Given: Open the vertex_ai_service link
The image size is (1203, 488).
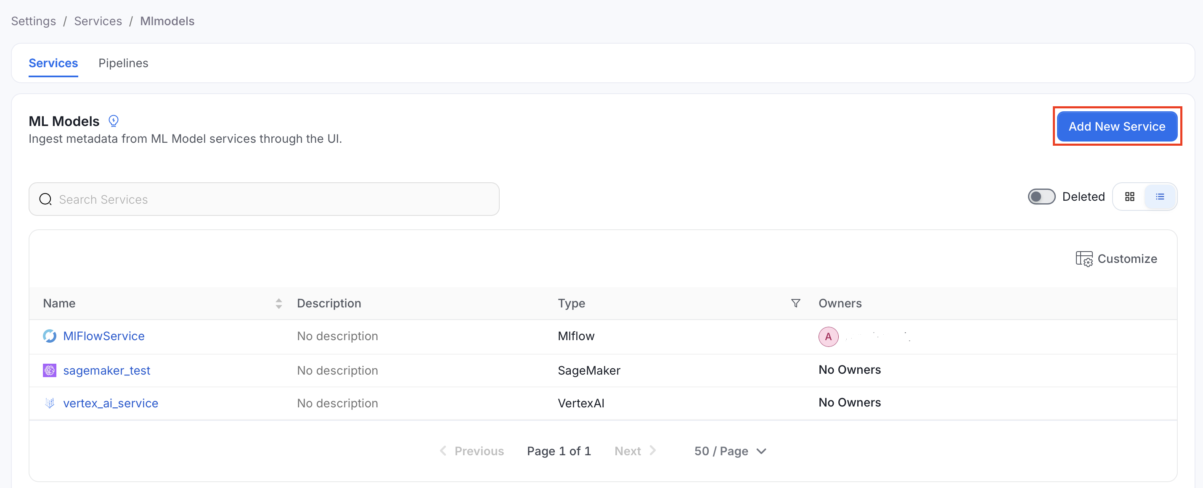Looking at the screenshot, I should click(x=111, y=403).
